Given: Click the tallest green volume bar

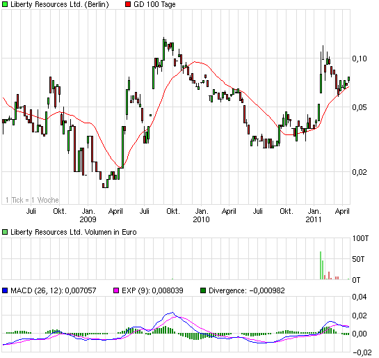Looking at the screenshot, I should 321,265.
